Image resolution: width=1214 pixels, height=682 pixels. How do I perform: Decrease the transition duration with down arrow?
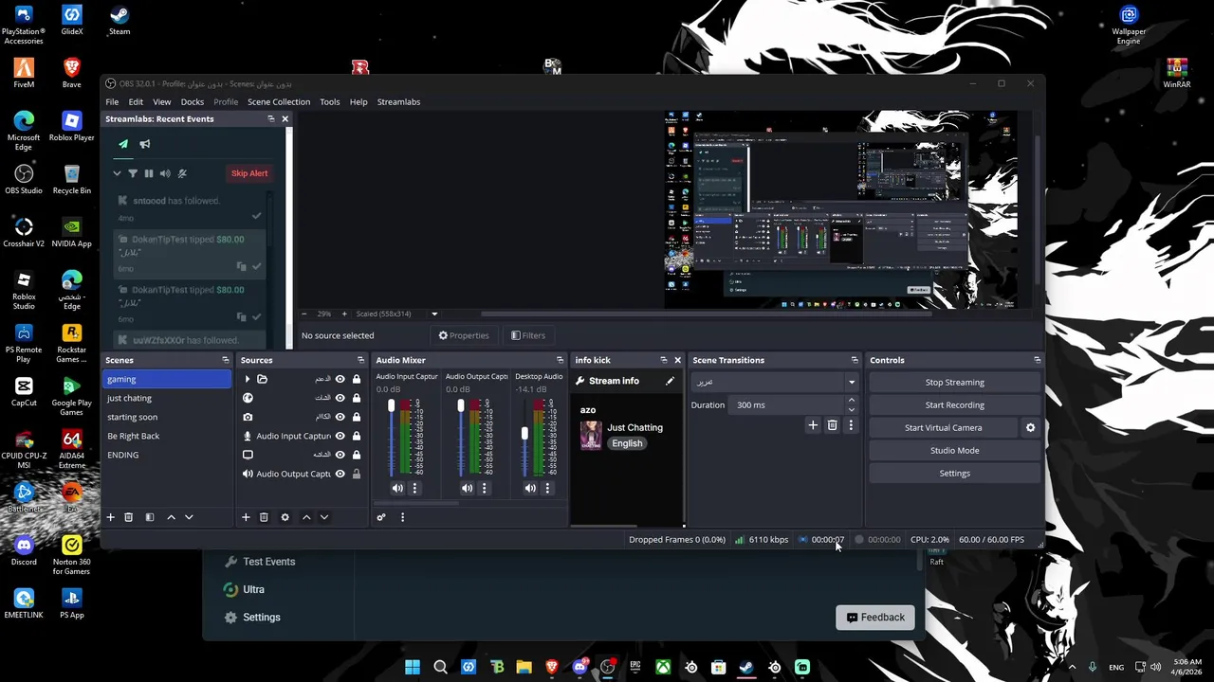[x=851, y=409]
